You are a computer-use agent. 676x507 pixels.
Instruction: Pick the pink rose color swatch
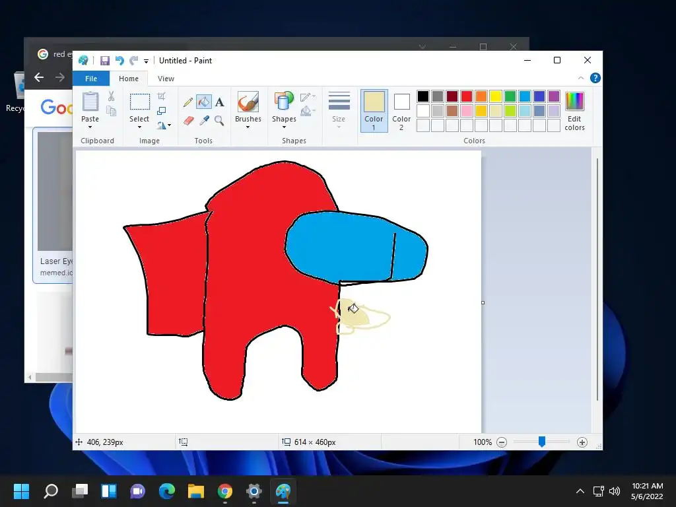point(467,111)
